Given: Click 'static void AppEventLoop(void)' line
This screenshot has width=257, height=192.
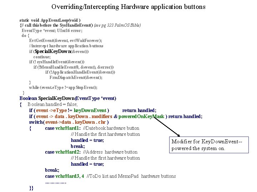Looking at the screenshot, I should coord(50,20).
